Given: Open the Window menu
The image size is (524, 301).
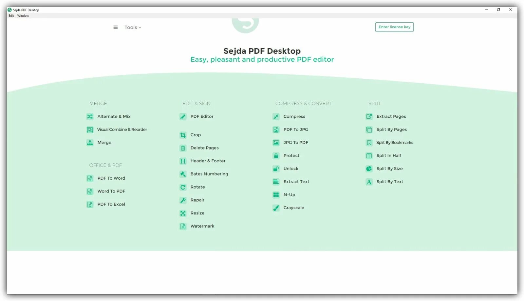Looking at the screenshot, I should 23,16.
